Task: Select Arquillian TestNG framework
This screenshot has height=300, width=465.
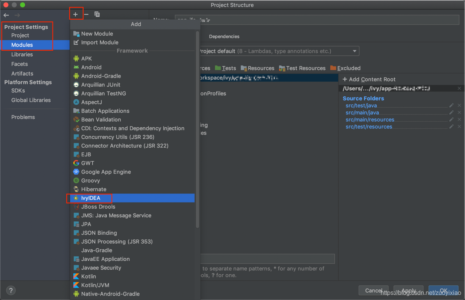Action: point(132,93)
